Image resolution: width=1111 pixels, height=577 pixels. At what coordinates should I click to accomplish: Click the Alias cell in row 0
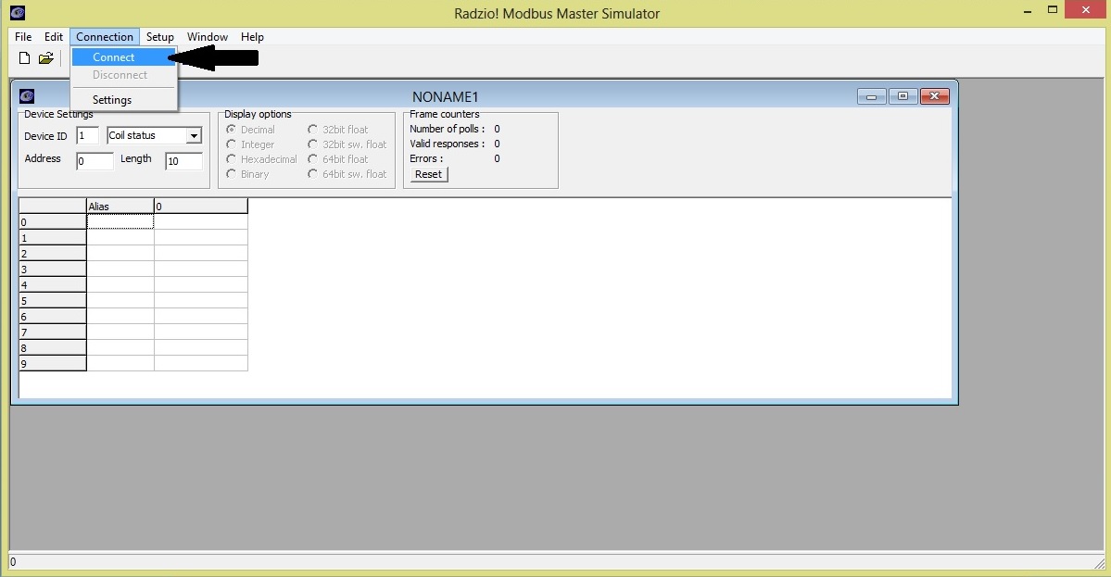click(120, 221)
